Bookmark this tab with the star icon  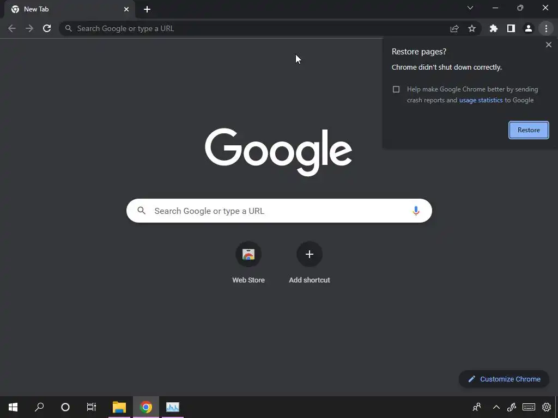472,28
